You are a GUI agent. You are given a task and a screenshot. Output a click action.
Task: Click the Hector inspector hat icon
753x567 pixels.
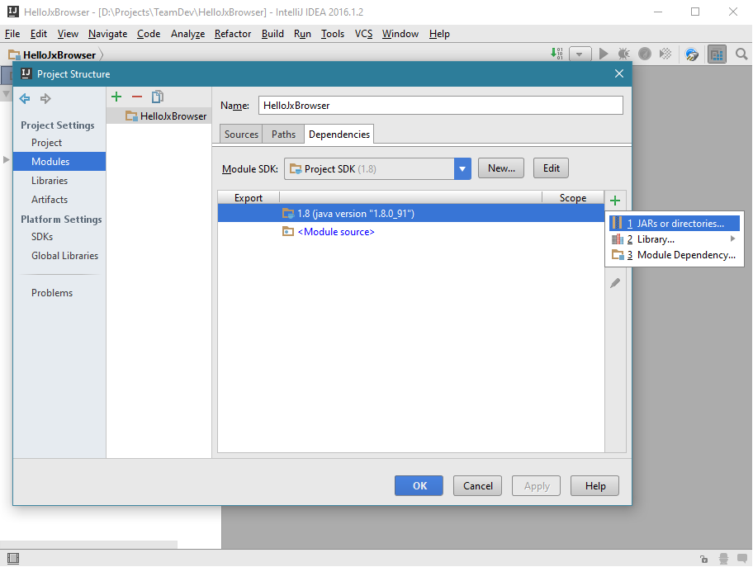coord(724,559)
